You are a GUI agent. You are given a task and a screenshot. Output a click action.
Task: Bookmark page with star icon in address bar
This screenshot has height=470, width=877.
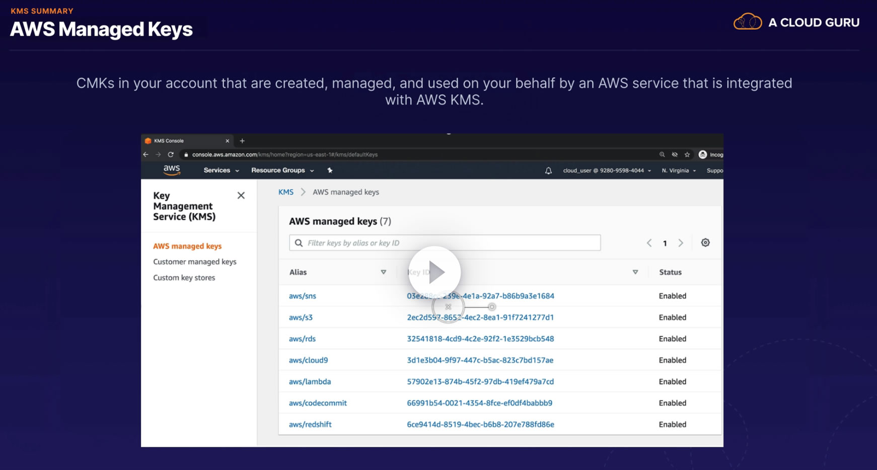[x=687, y=154]
